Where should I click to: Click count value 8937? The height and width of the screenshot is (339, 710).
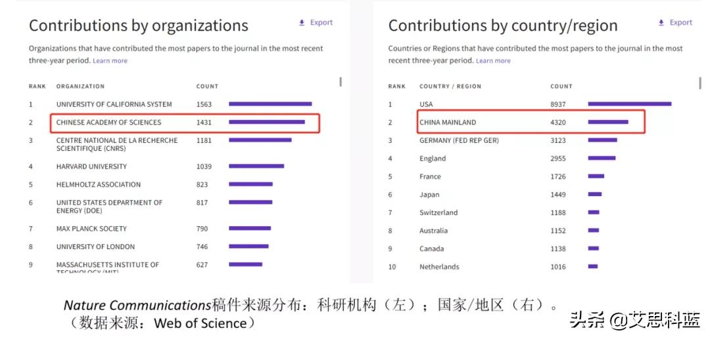tap(558, 104)
